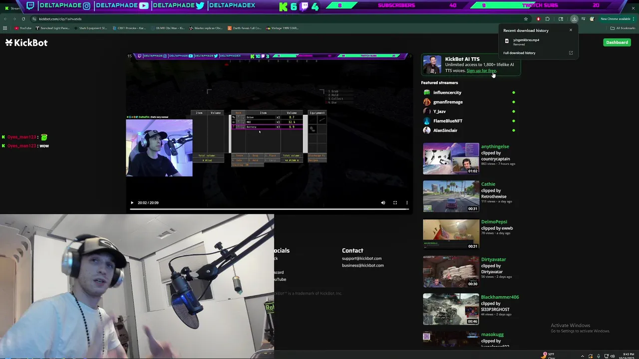View site information icon in address bar
Image resolution: width=639 pixels, height=359 pixels.
(x=34, y=19)
